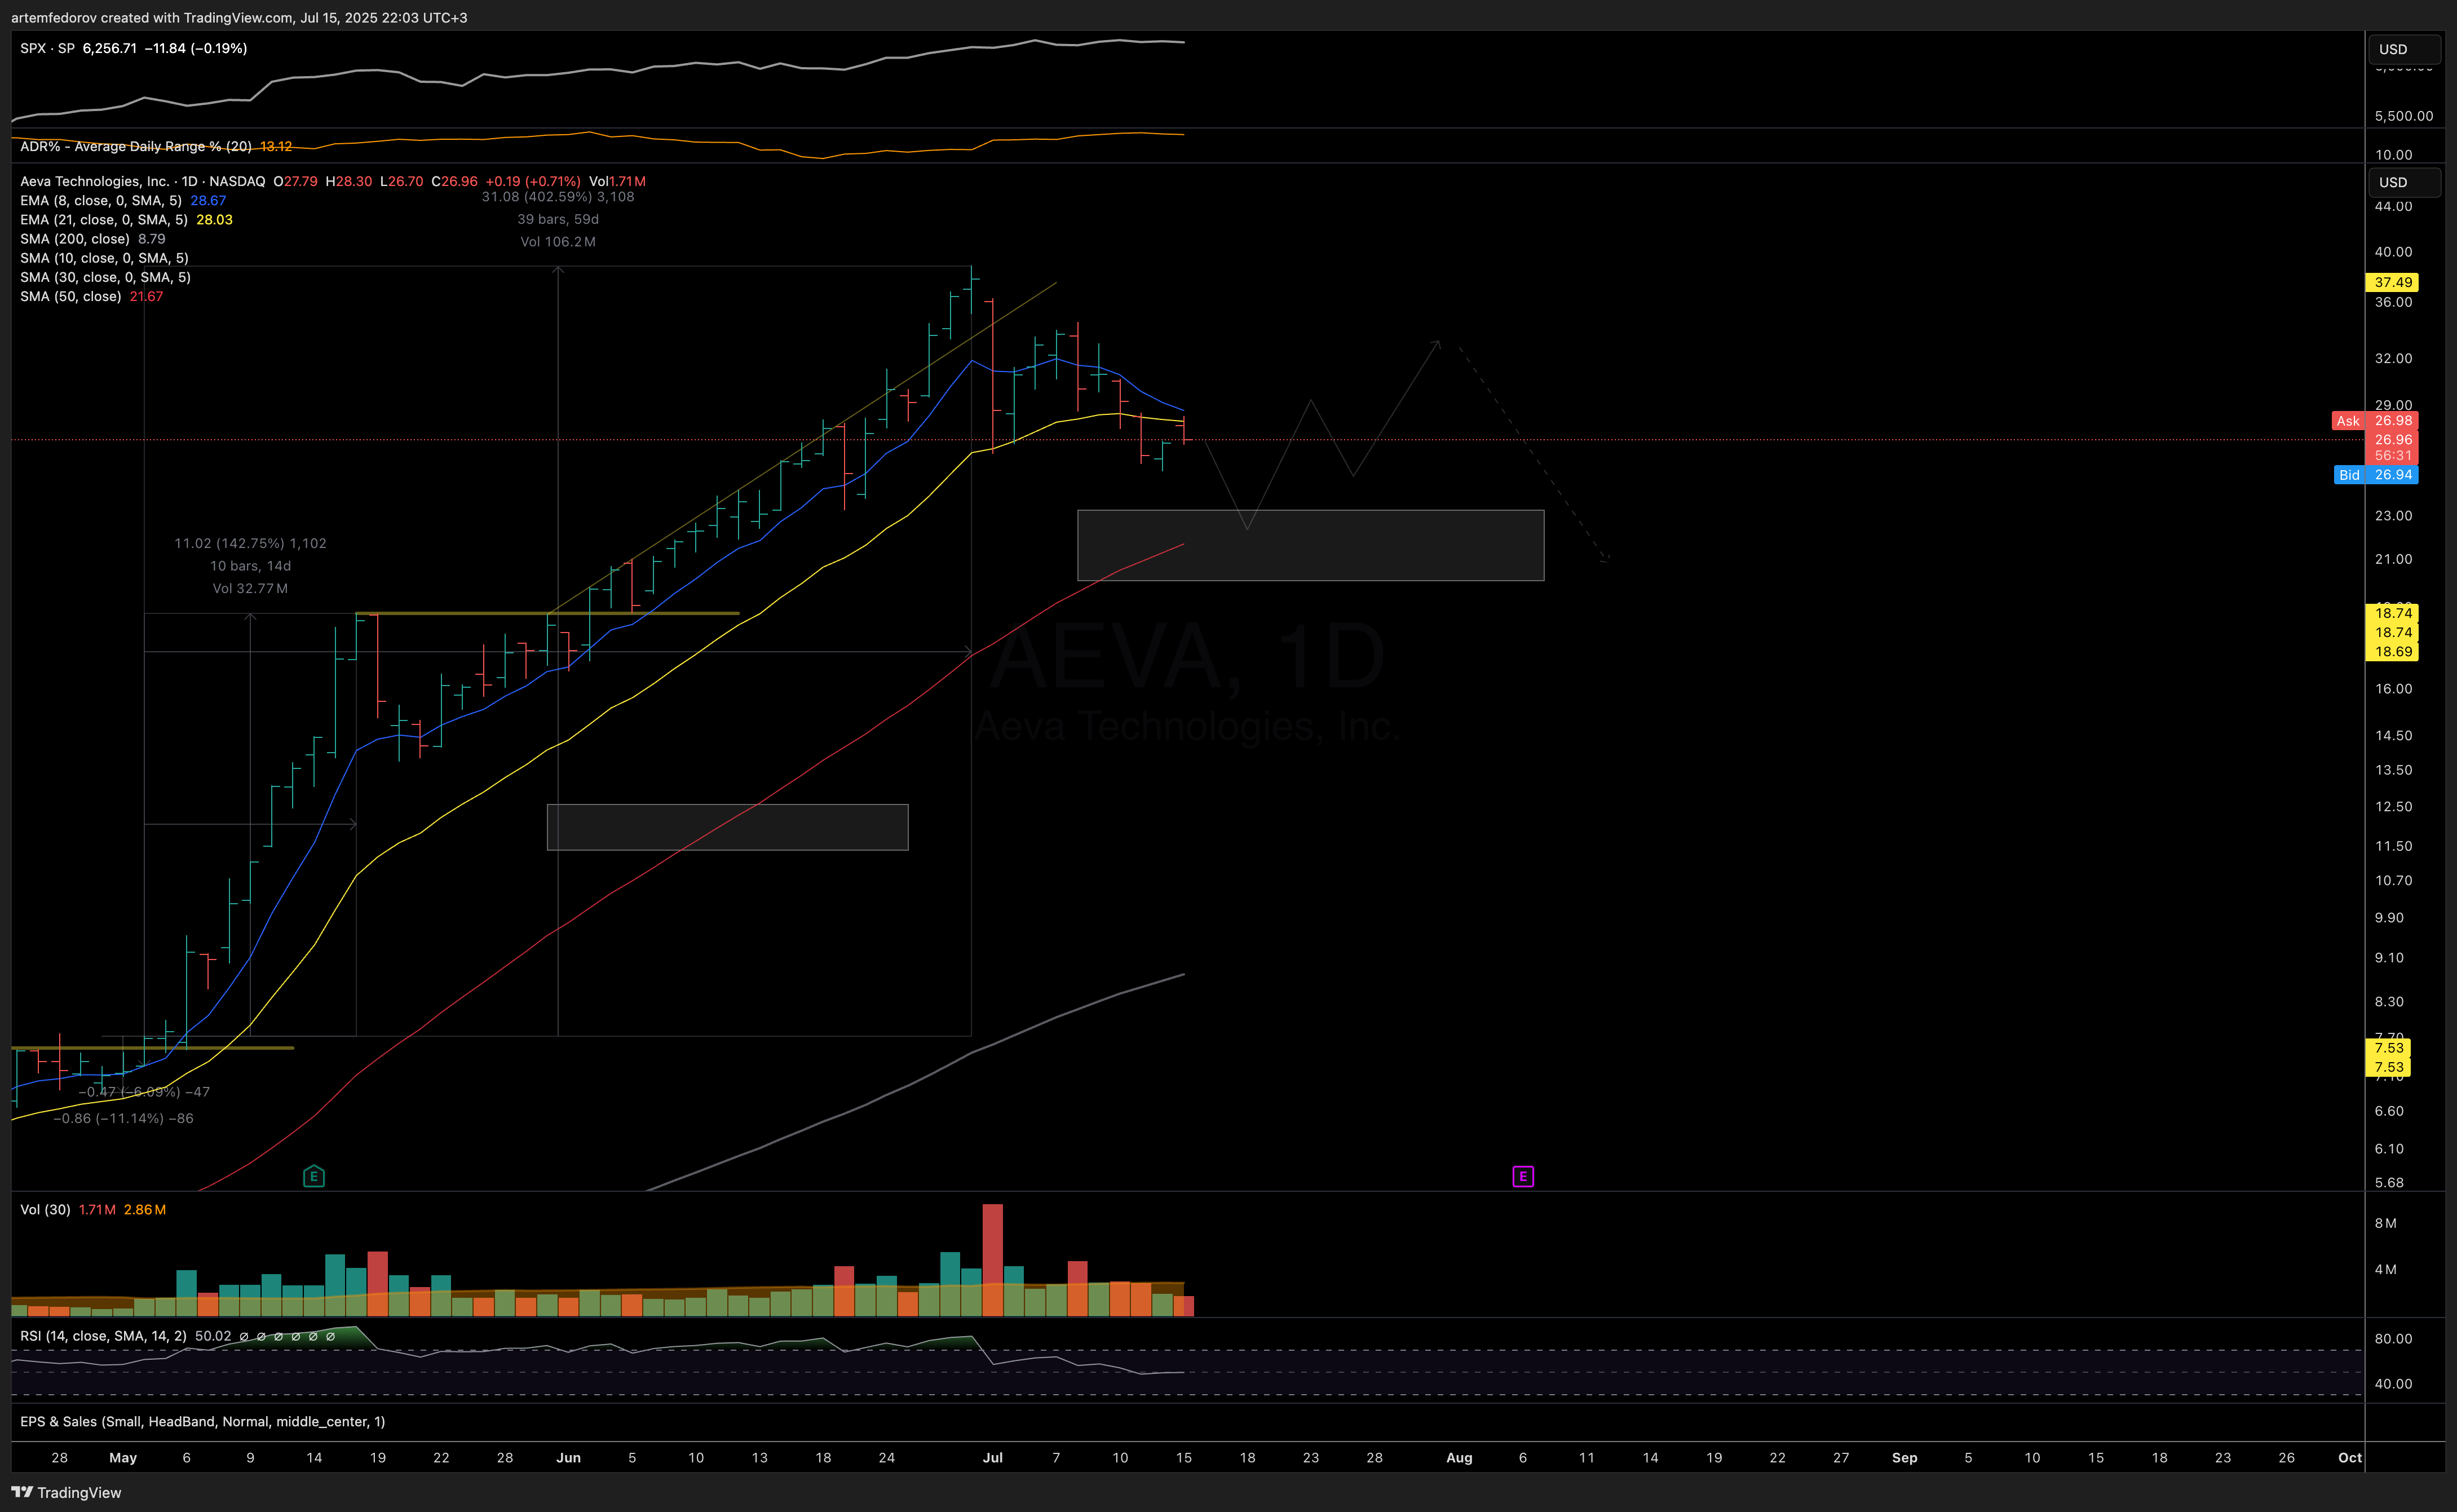The width and height of the screenshot is (2457, 1512).
Task: Click the 32.00 level on the price scale
Action: 2393,358
